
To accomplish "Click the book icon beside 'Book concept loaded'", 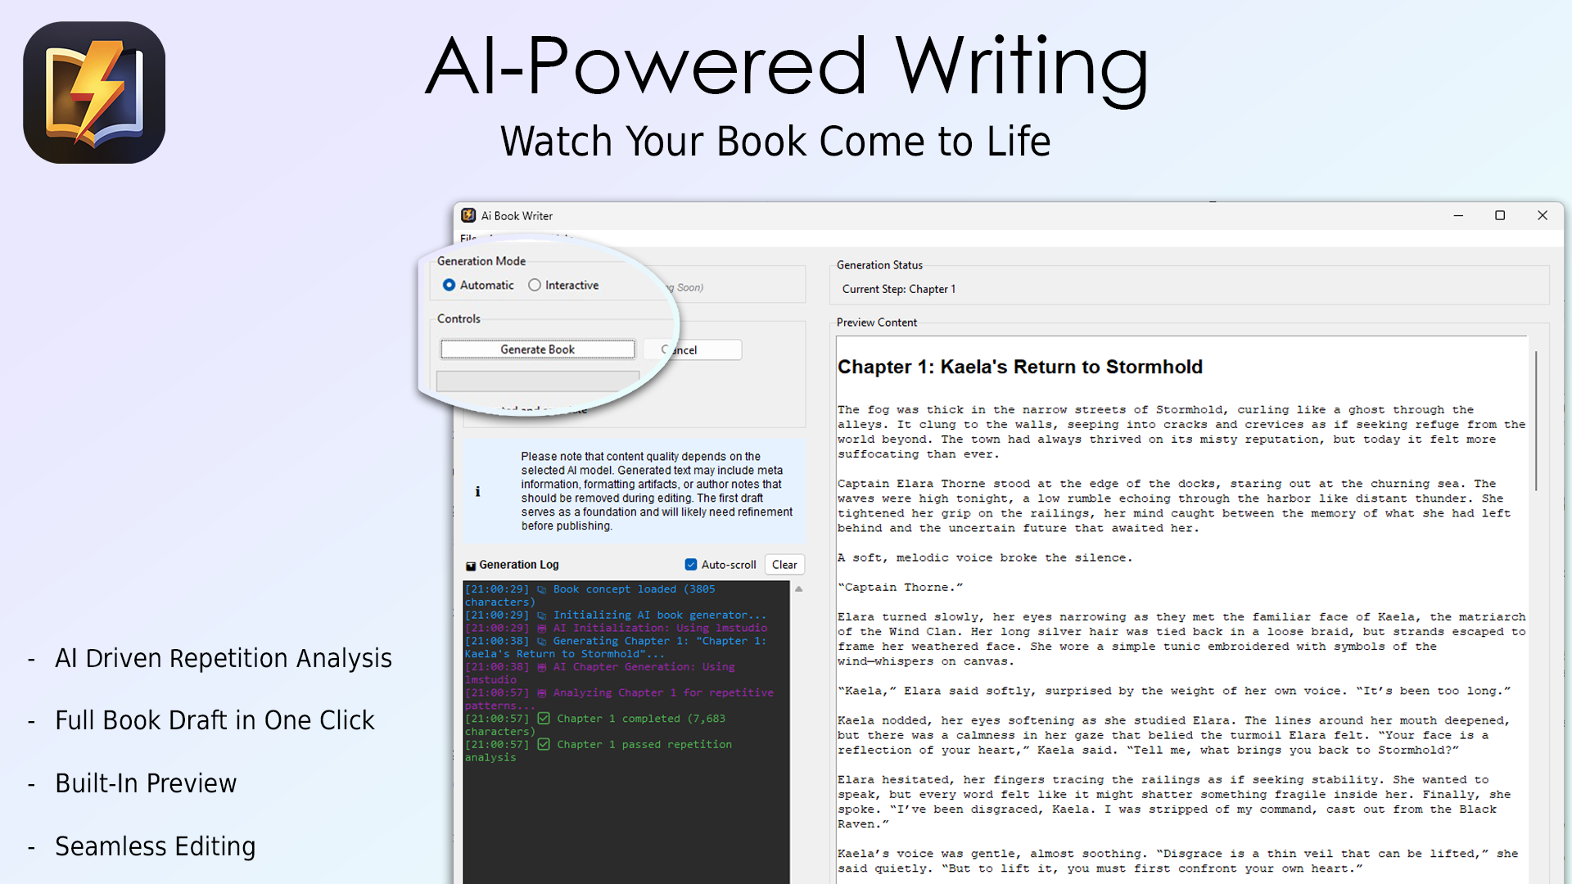I will coord(543,589).
